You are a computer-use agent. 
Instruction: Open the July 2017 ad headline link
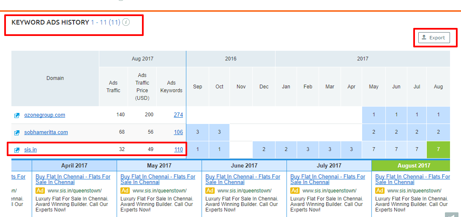pyautogui.click(x=328, y=179)
